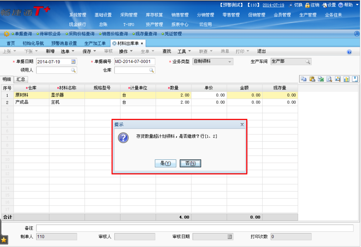Image resolution: width=361 pixels, height=247 pixels.
Task: Switch to the 首页 tab
Action: click(x=11, y=43)
